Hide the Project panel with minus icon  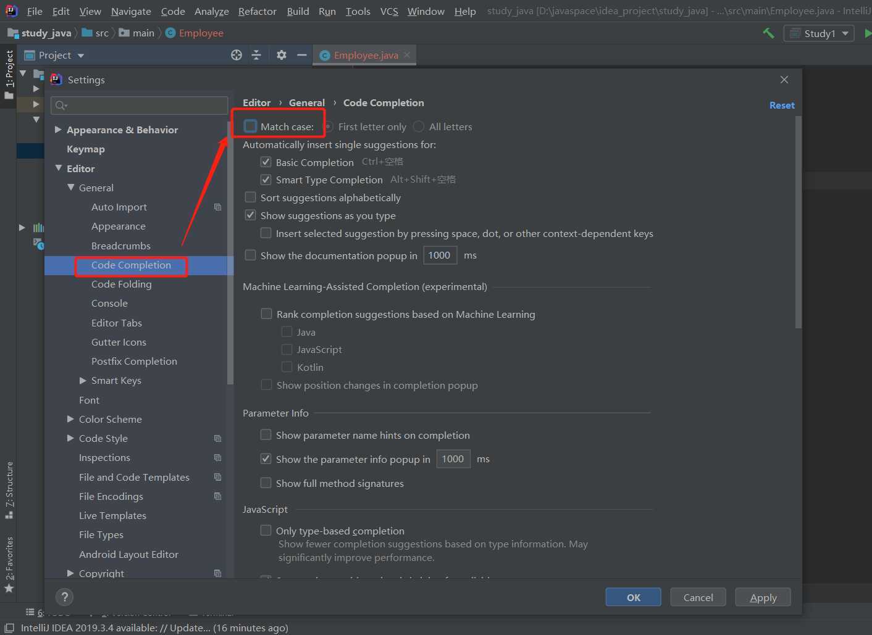pyautogui.click(x=302, y=56)
